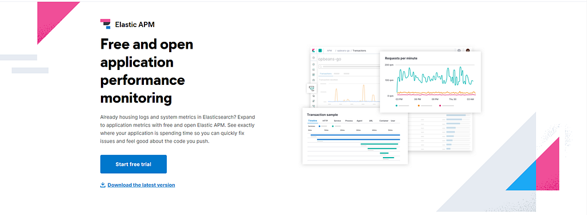Select the Container tab in Transaction sample

click(x=383, y=121)
